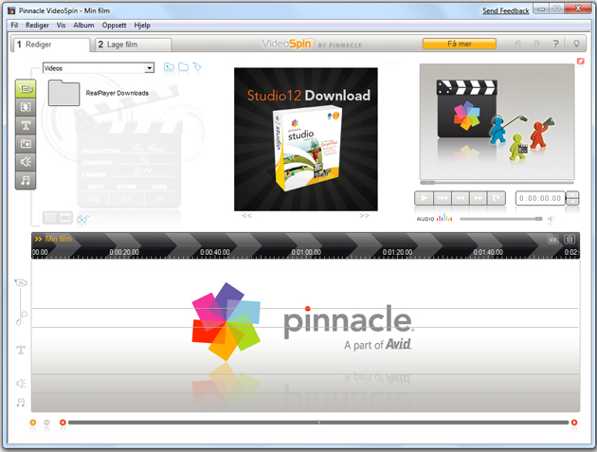Click the split clip timeline icon
The width and height of the screenshot is (597, 452).
552,239
